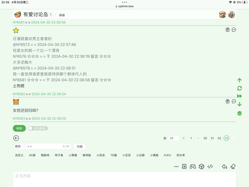249x187 pixels.
Task: Insert code with the </> icon
Action: [210, 167]
